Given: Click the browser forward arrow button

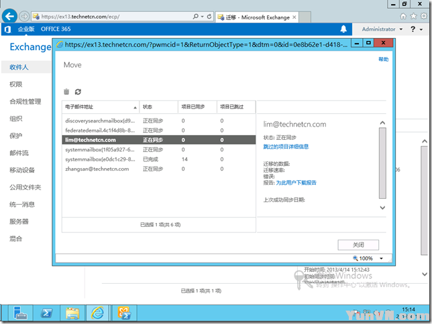Looking at the screenshot, I should click(x=24, y=17).
